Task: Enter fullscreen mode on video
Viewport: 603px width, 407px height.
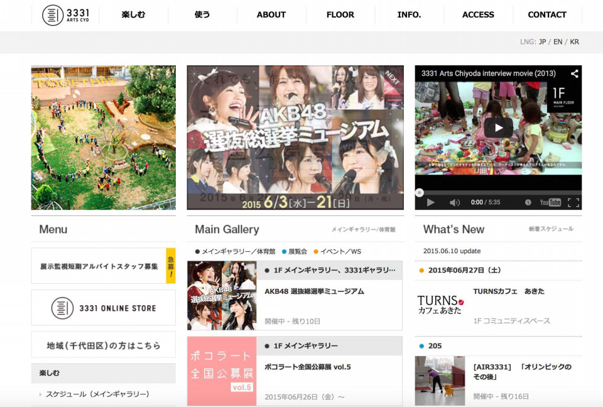Action: tap(573, 202)
